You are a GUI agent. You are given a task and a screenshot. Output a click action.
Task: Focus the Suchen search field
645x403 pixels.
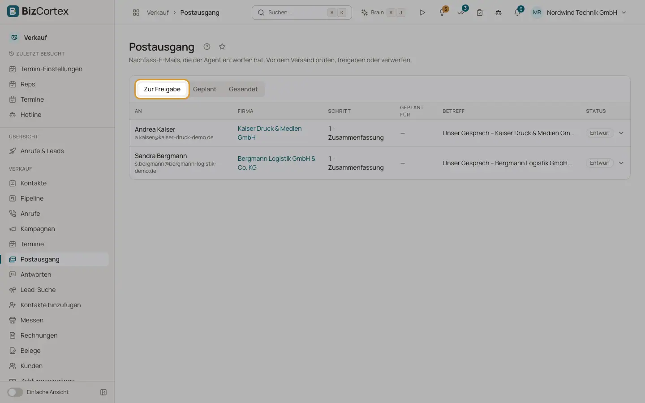click(x=302, y=13)
